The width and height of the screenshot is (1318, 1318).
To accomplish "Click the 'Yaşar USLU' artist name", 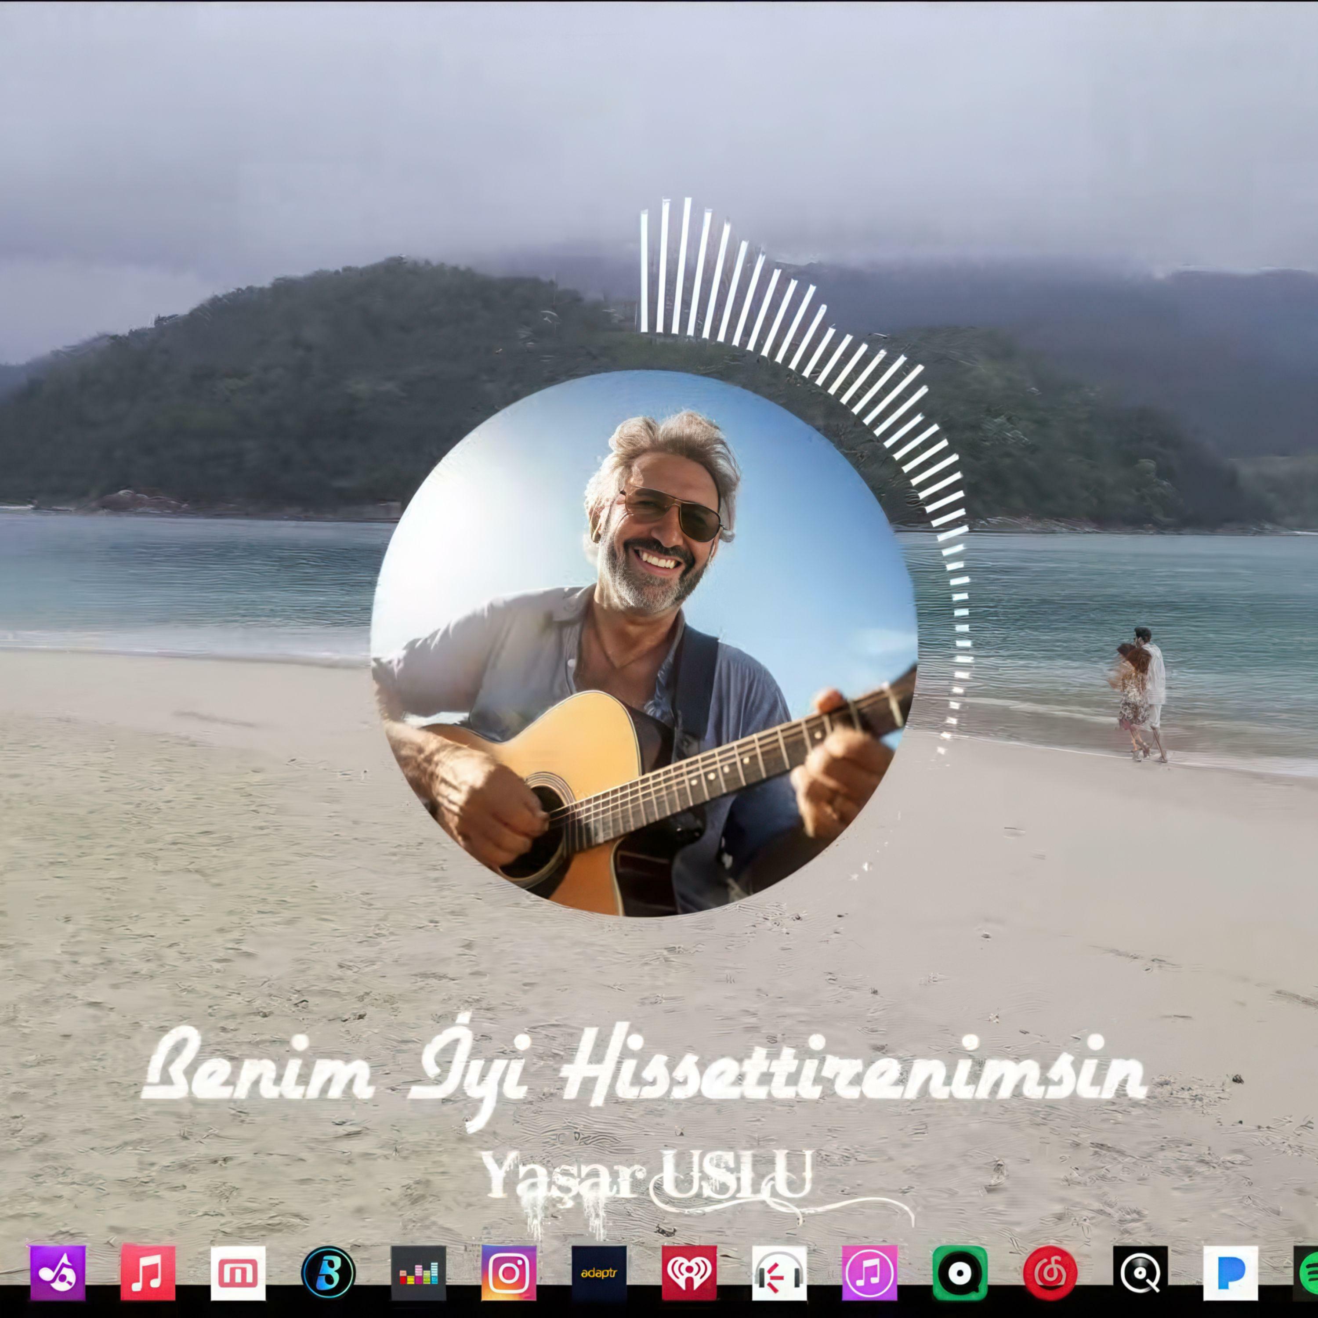I will 647,1175.
